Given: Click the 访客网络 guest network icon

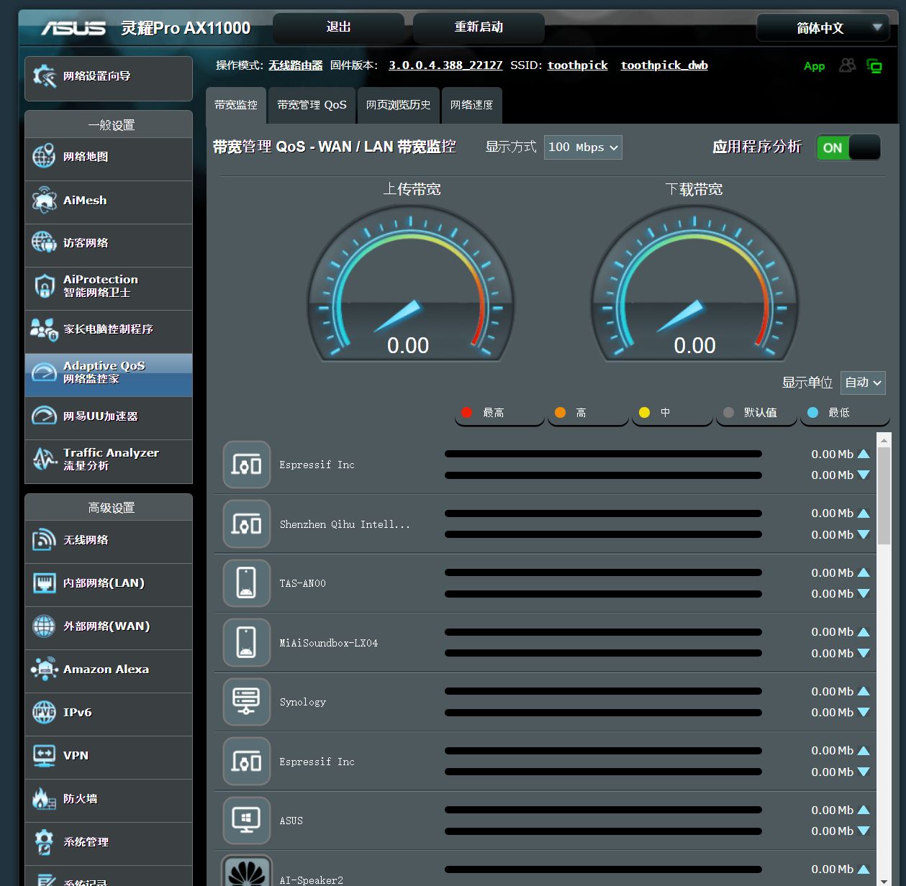Looking at the screenshot, I should pyautogui.click(x=44, y=242).
